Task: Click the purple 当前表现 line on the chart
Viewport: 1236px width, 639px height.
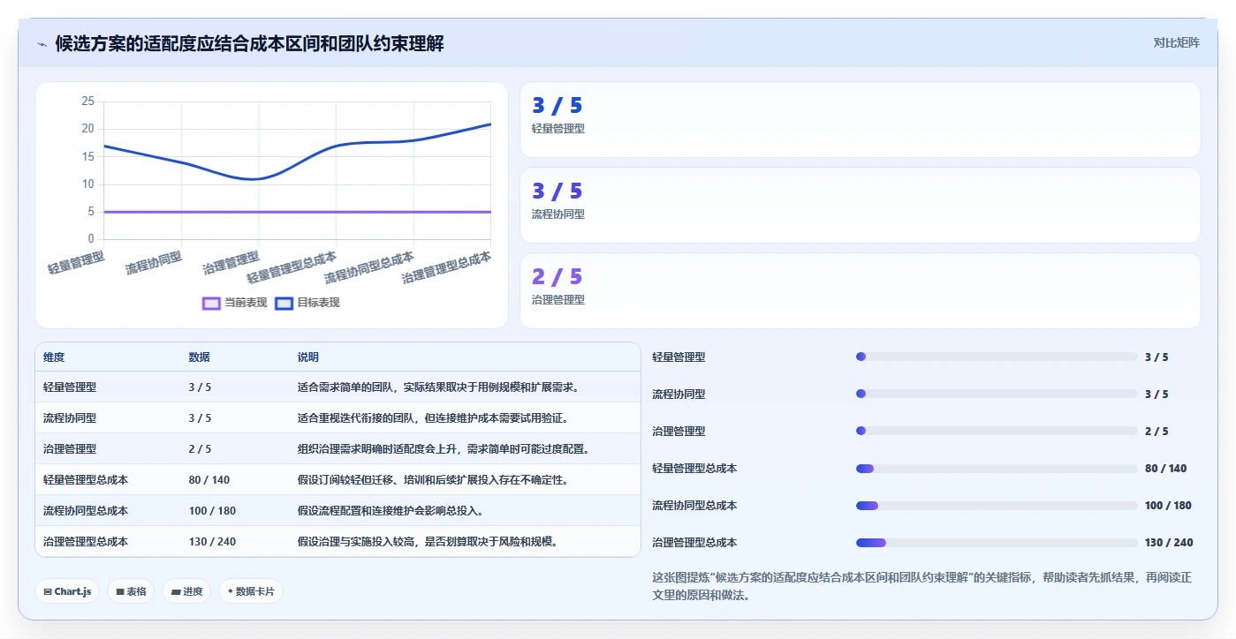Action: [297, 212]
